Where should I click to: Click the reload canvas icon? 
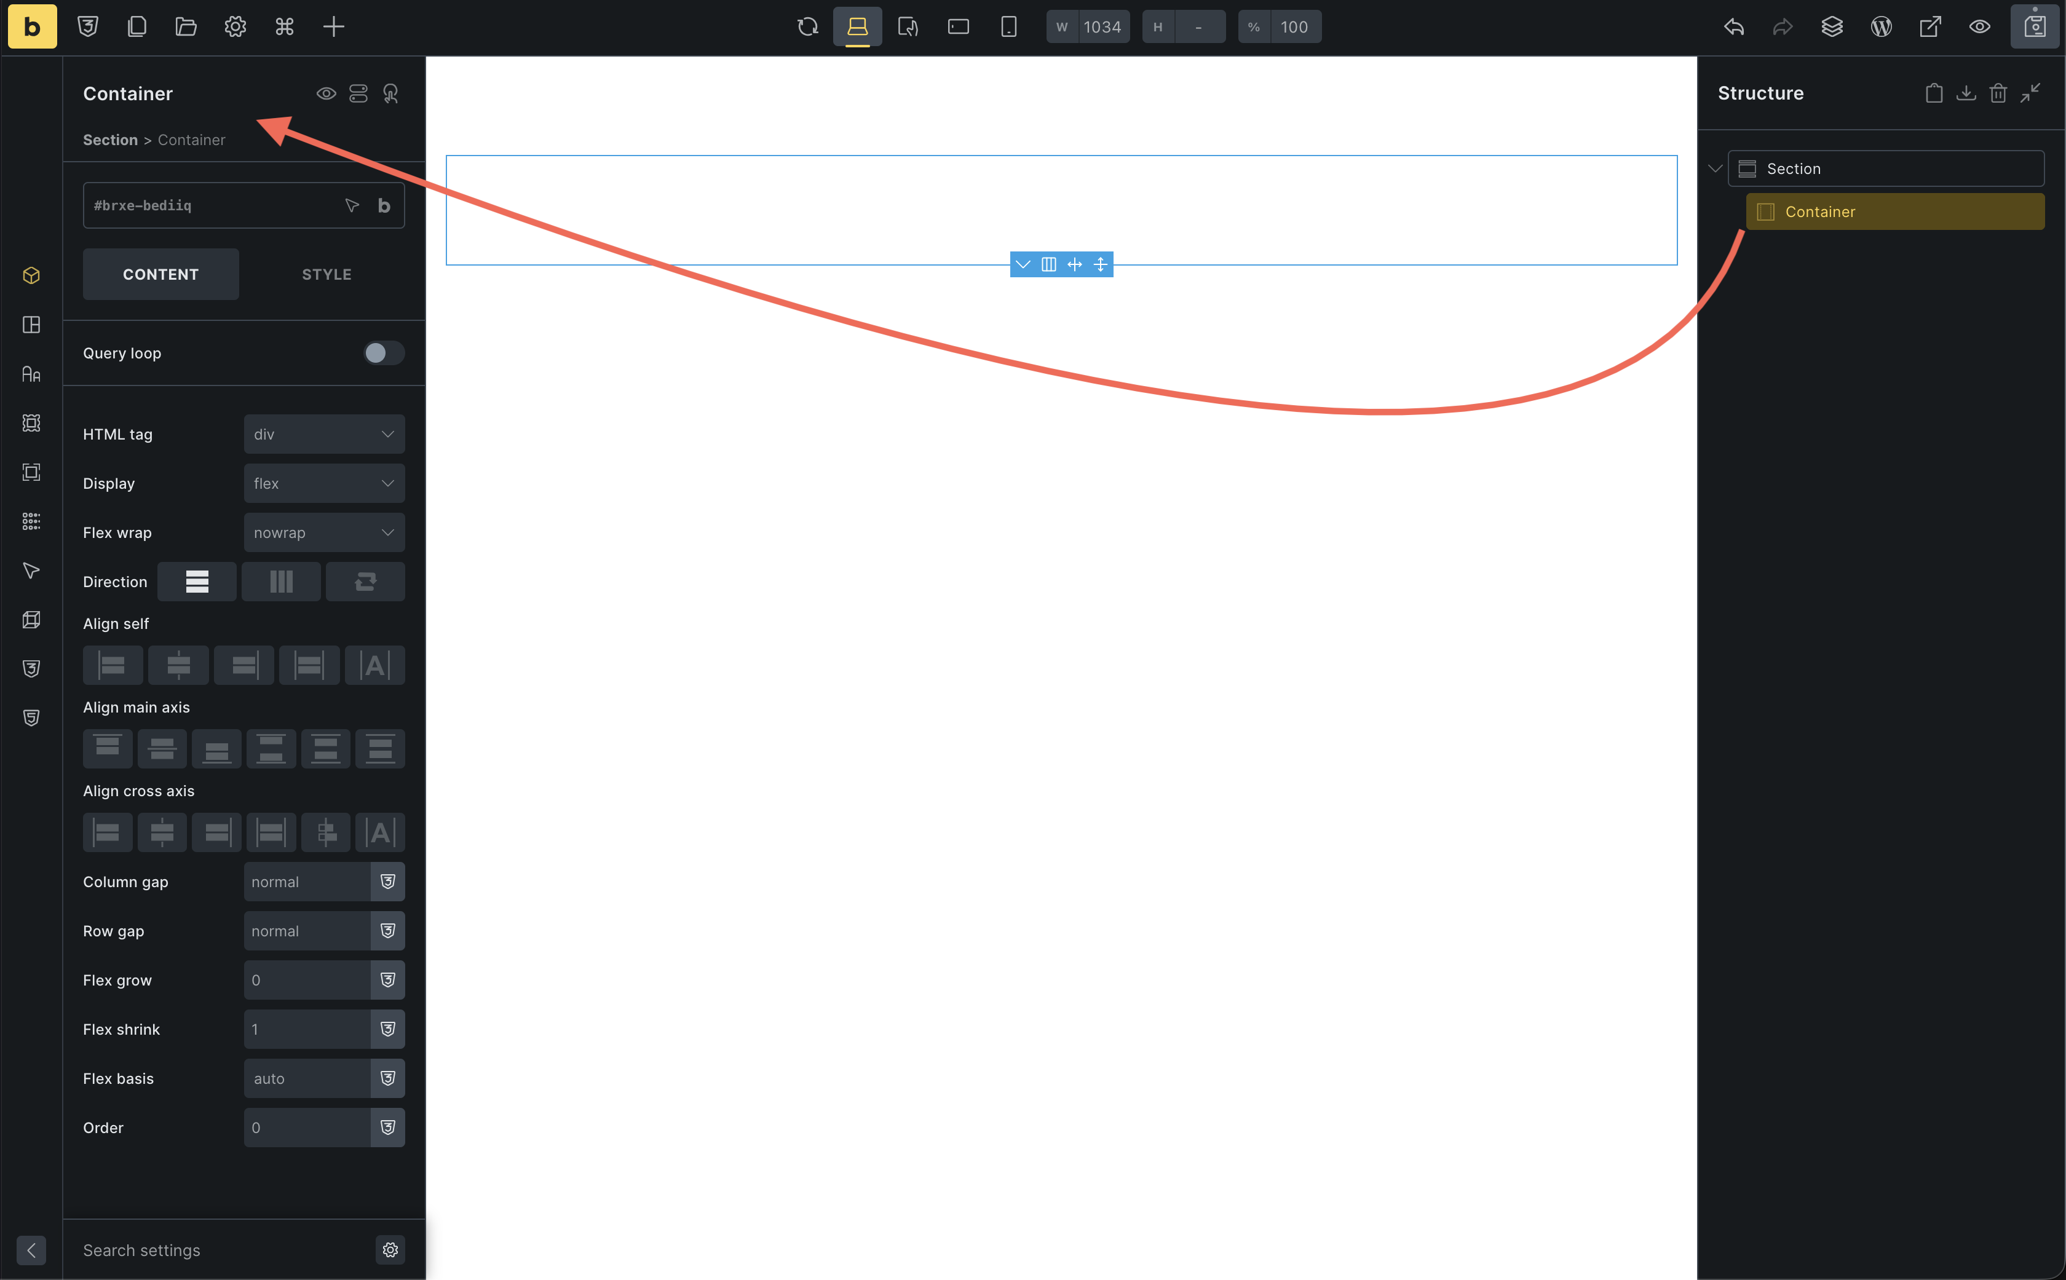coord(808,26)
